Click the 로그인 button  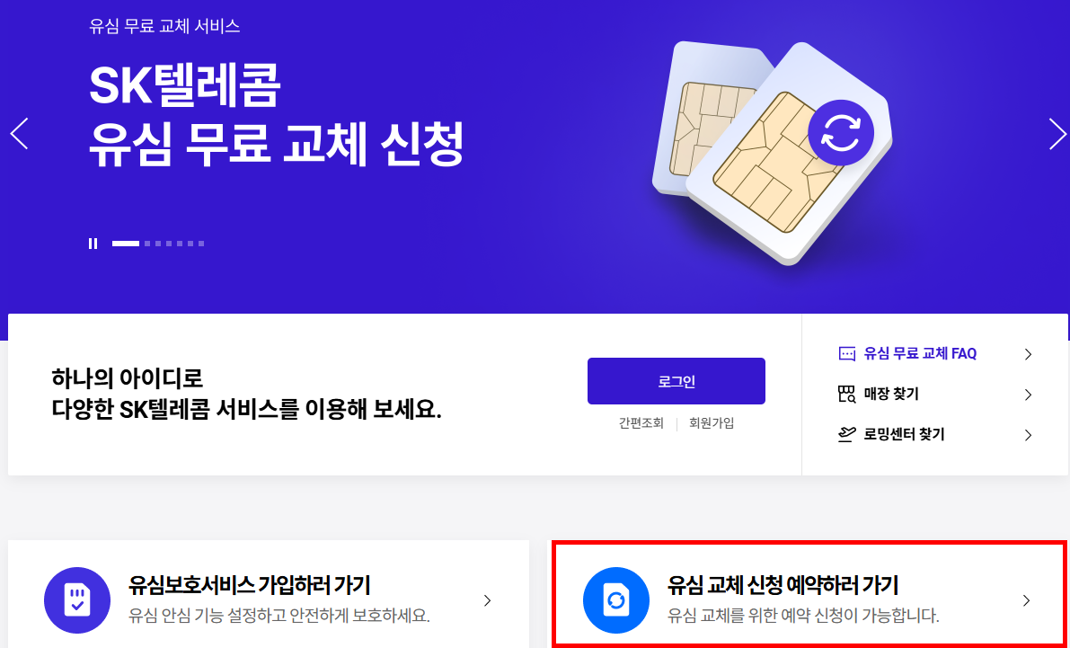tap(676, 381)
